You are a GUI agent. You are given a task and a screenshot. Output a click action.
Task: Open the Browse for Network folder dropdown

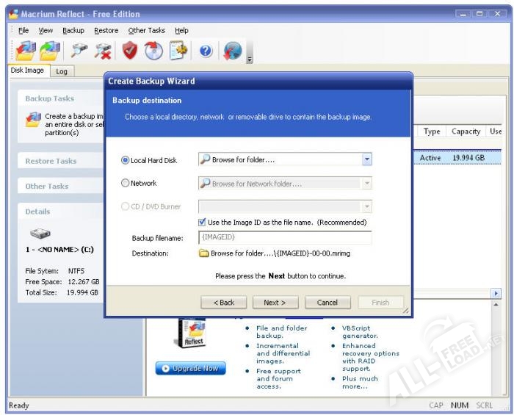[367, 183]
